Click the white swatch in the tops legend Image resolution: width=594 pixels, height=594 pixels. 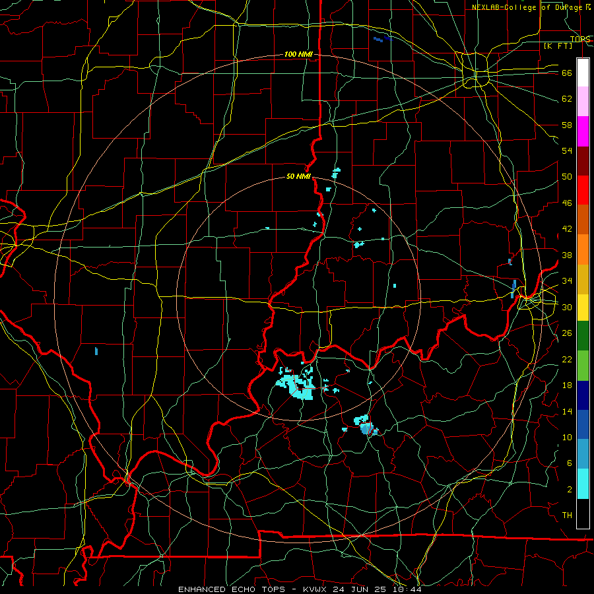point(583,73)
